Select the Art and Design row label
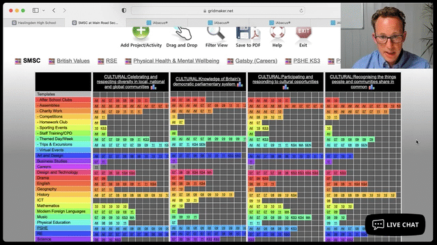The height and width of the screenshot is (245, 437). 64,156
